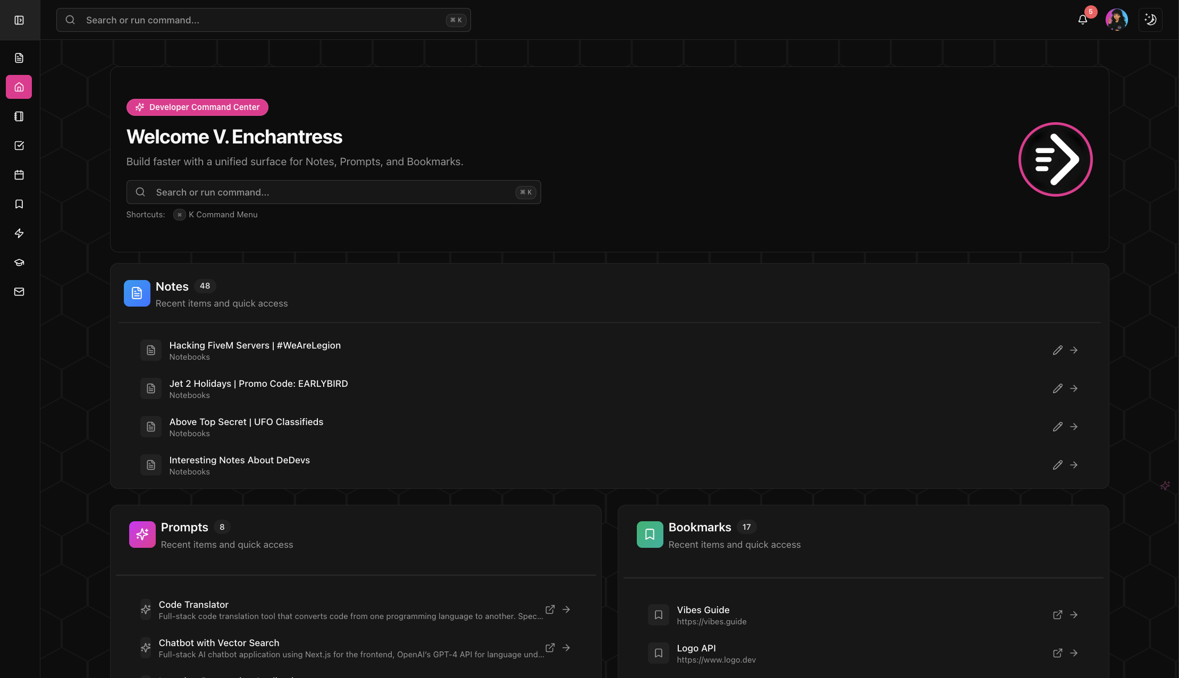The width and height of the screenshot is (1179, 678).
Task: Expand the Hacking FiveM Servers note arrow
Action: click(x=1074, y=350)
